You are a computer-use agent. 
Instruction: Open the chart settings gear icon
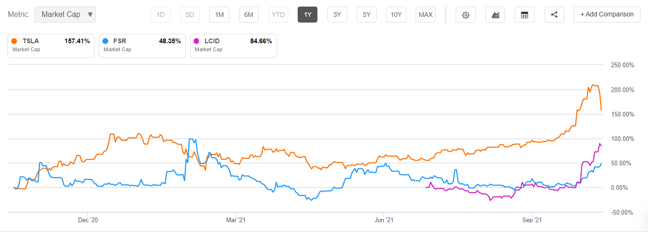click(x=466, y=15)
